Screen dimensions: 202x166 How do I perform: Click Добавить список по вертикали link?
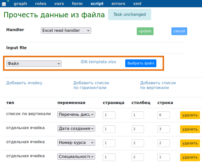click(x=158, y=85)
